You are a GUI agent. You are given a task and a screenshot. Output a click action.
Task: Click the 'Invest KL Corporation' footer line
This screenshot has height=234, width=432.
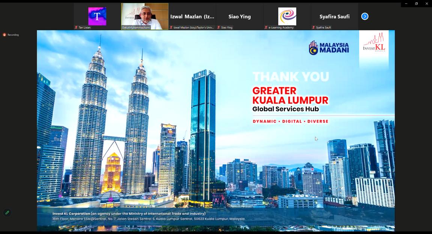(129, 214)
